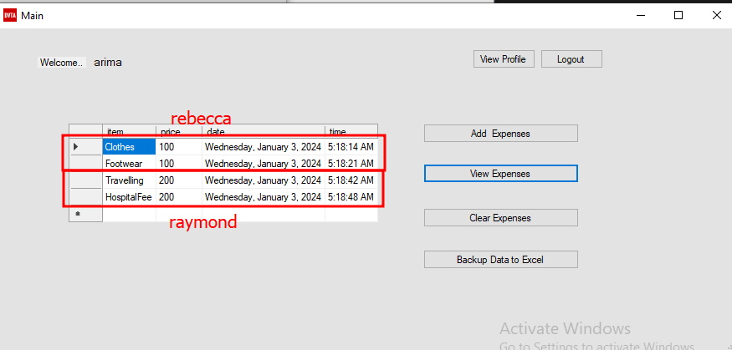Maximize the Main window
The width and height of the screenshot is (732, 350).
point(678,15)
